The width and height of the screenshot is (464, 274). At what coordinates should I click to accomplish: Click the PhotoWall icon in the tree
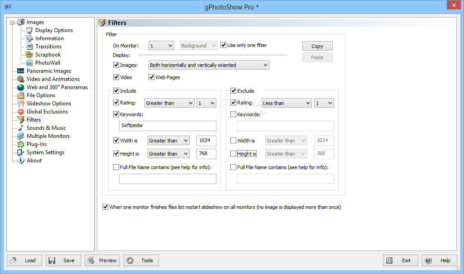pos(29,63)
